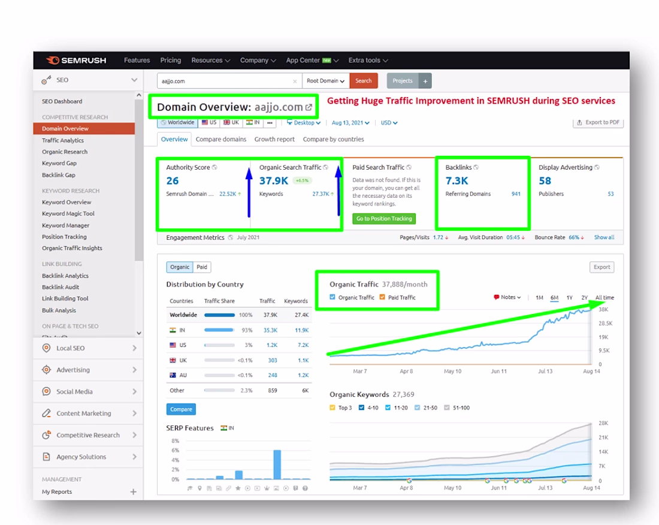Click Export to PDF
Image resolution: width=659 pixels, height=525 pixels.
pyautogui.click(x=598, y=122)
